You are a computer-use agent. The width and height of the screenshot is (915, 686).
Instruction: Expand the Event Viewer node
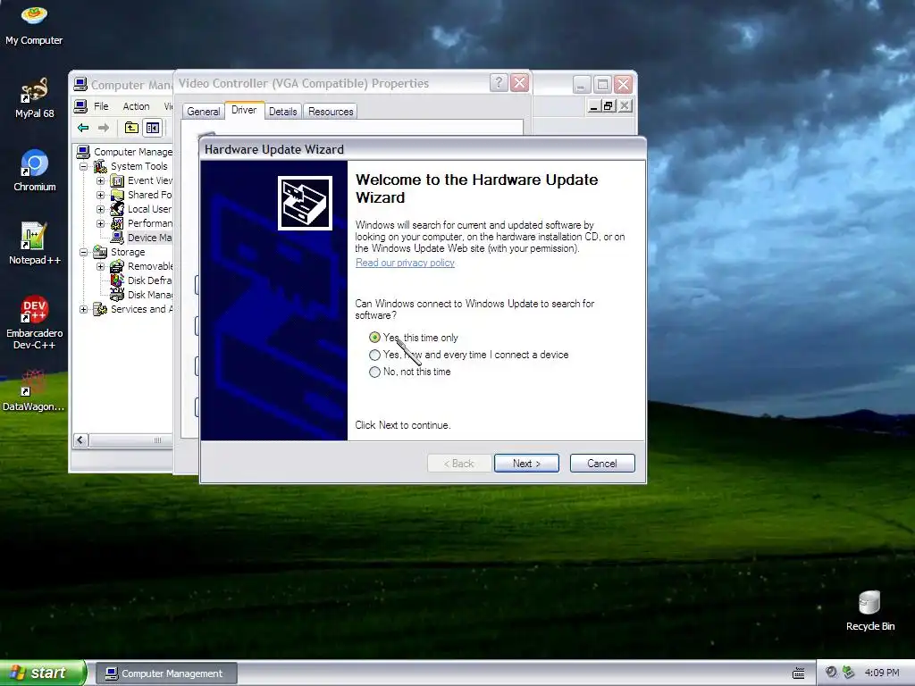coord(100,180)
